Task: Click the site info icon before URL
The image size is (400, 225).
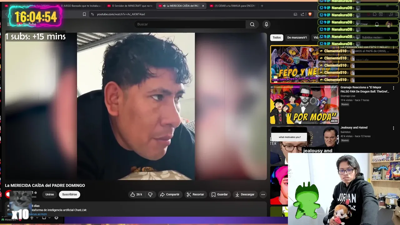Action: point(92,14)
